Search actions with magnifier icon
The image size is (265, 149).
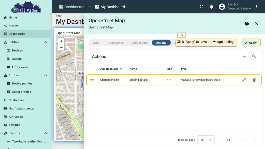[x=254, y=56]
